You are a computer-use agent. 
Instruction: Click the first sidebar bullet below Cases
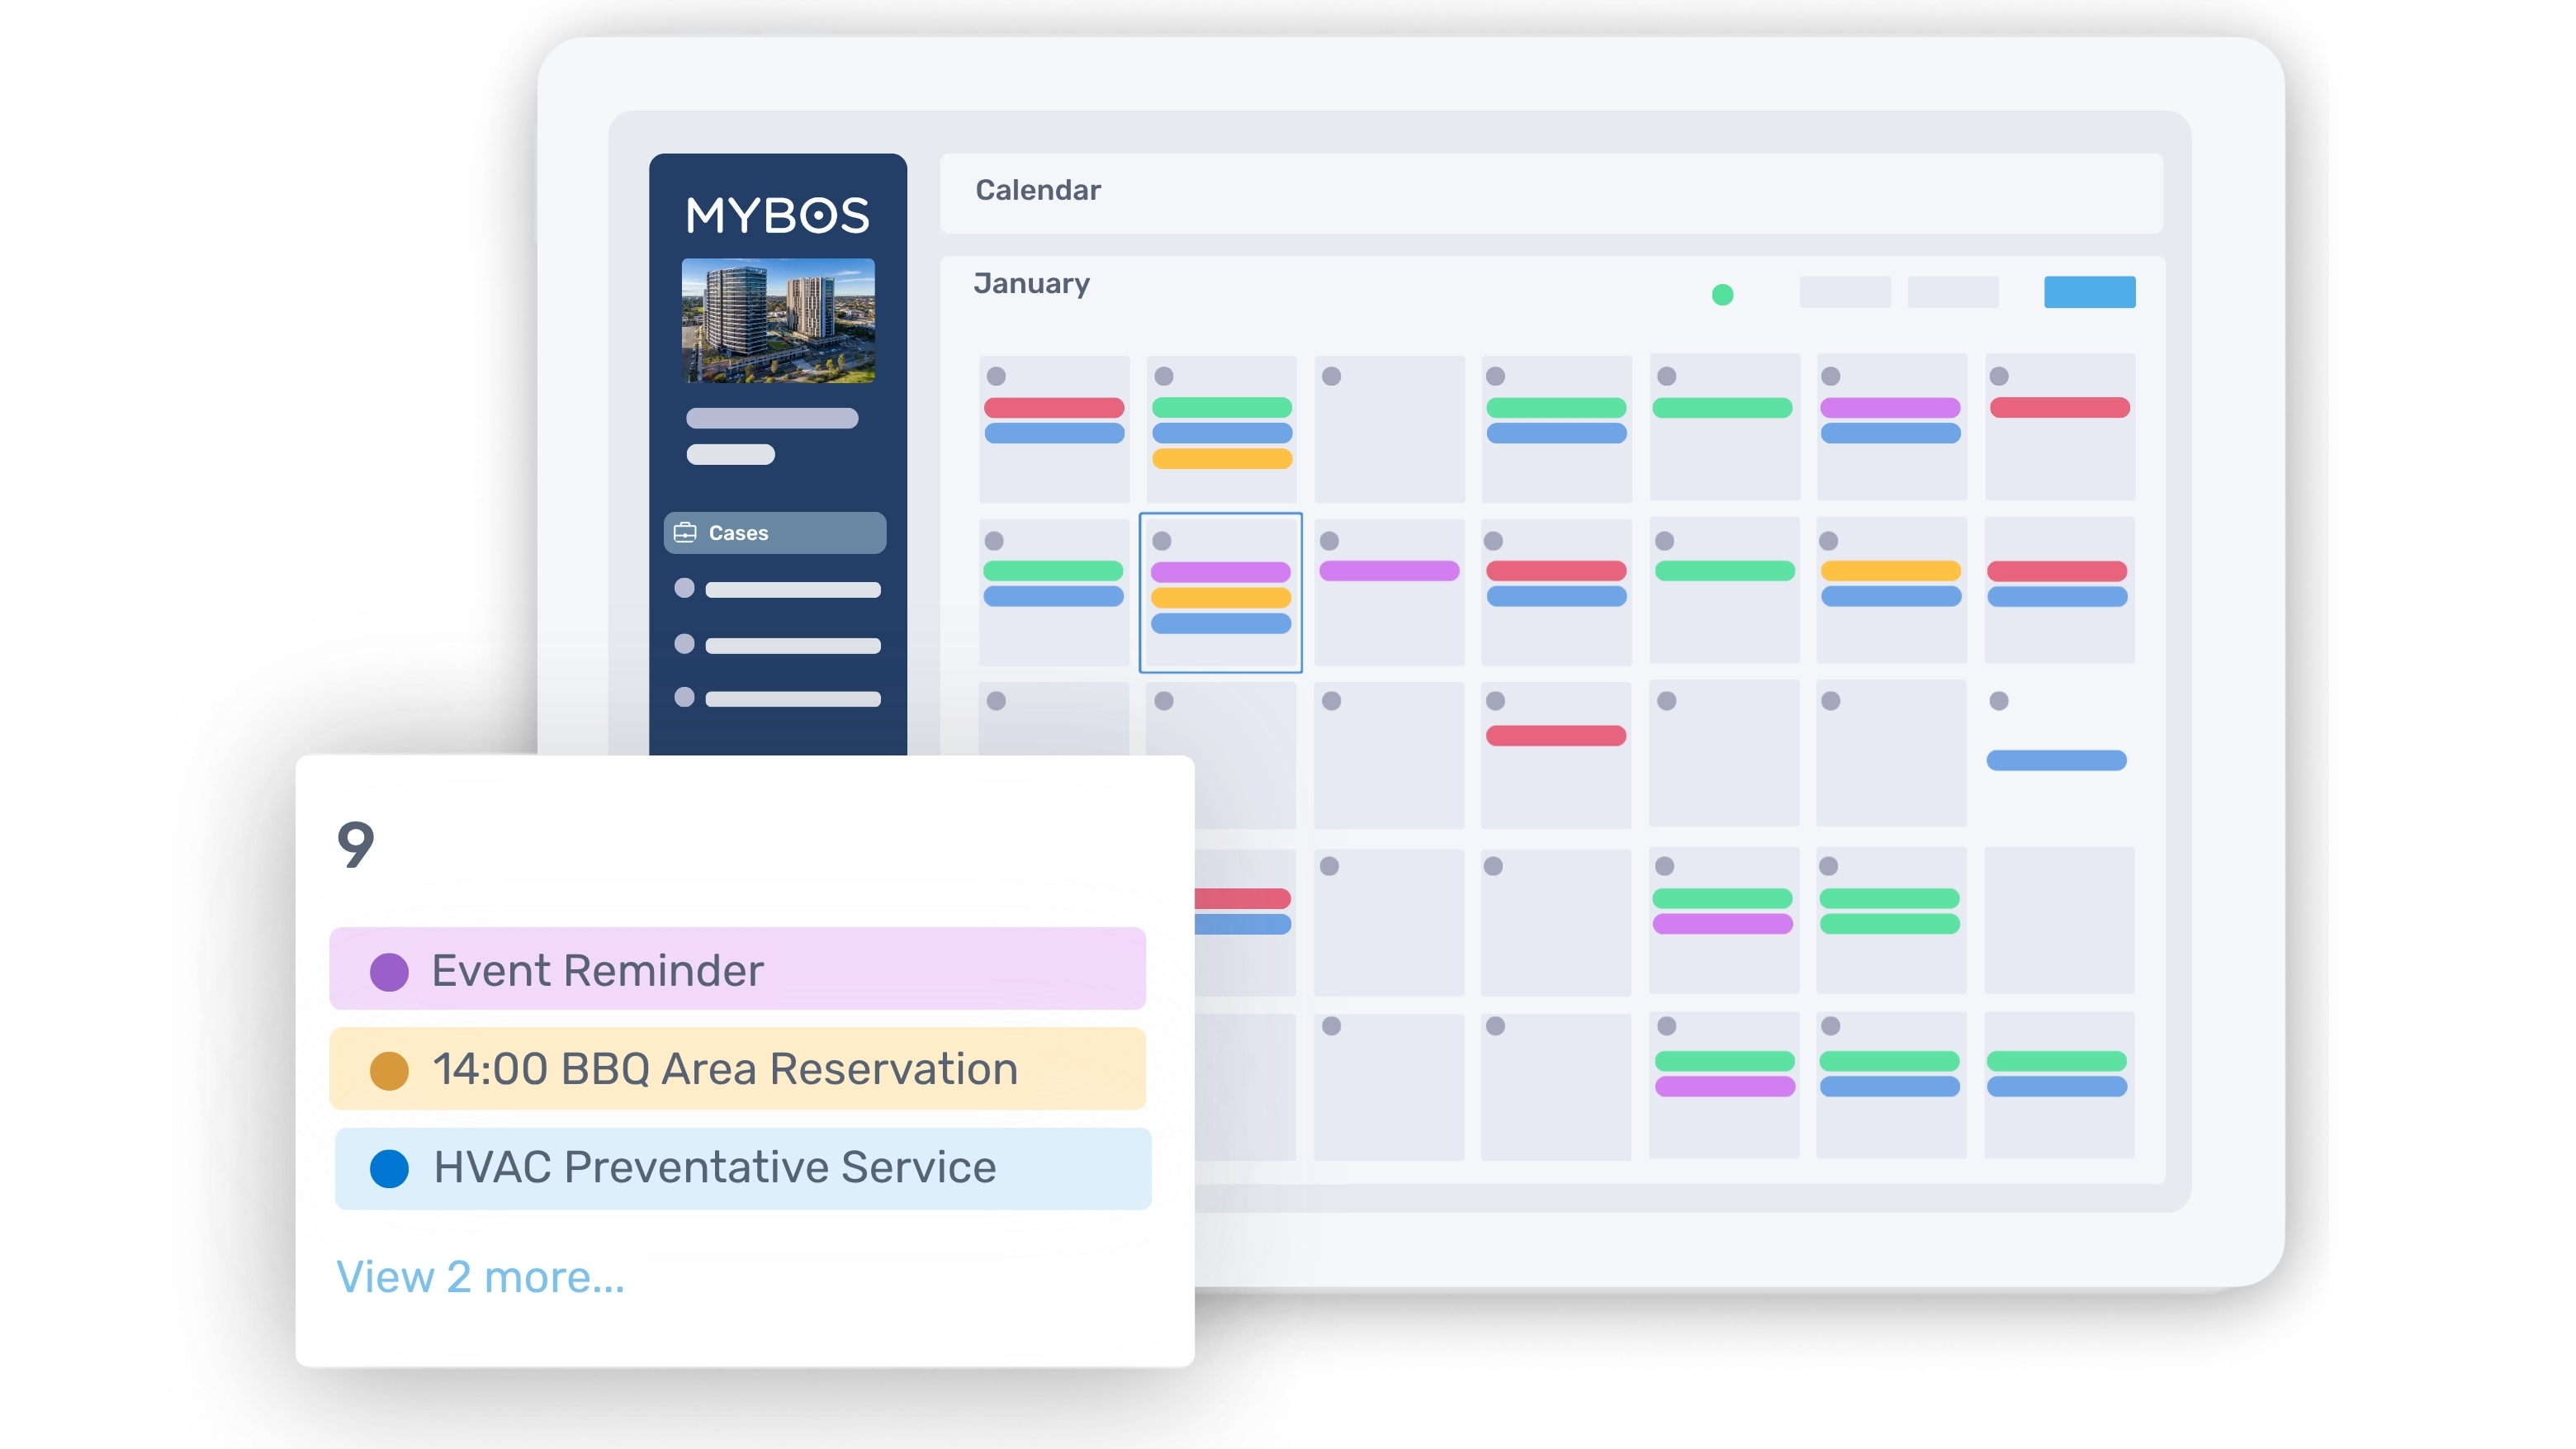pos(684,588)
